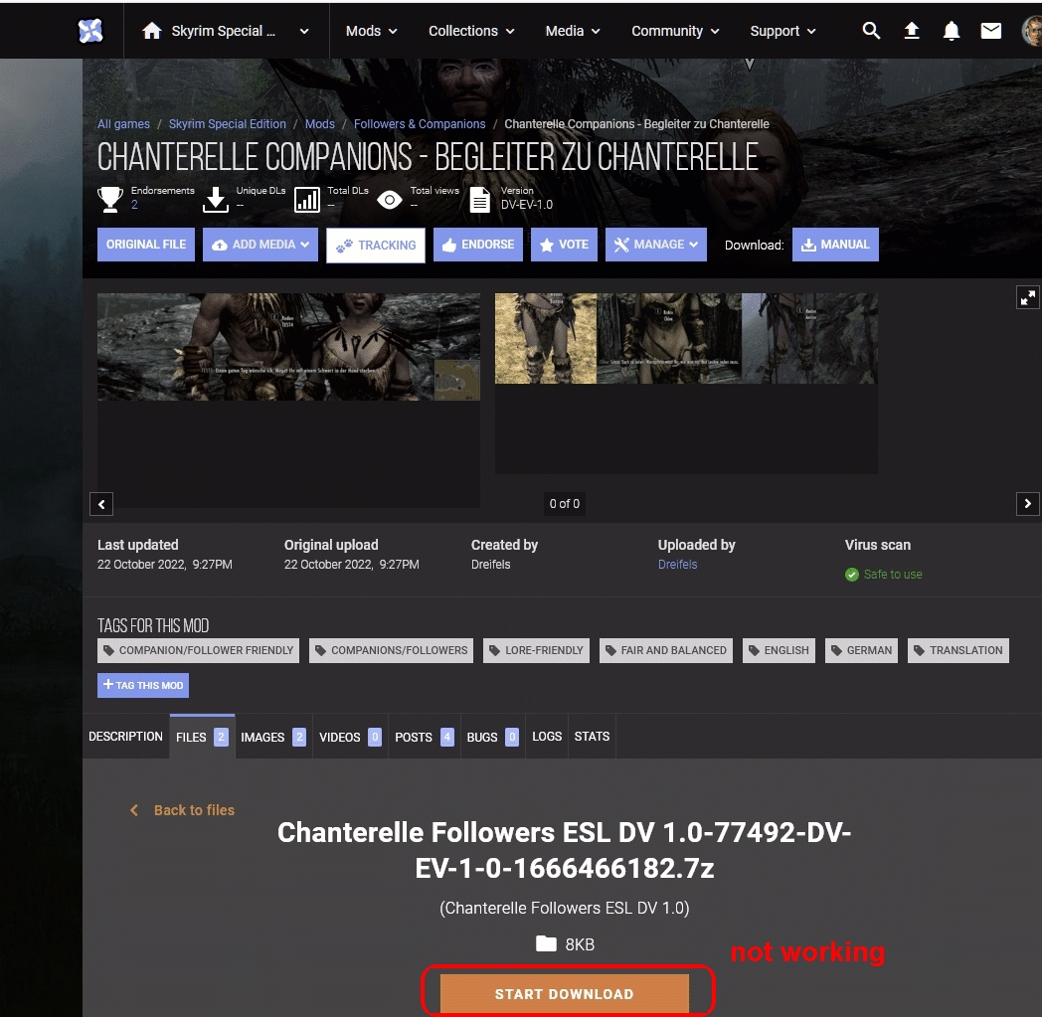Image resolution: width=1042 pixels, height=1017 pixels.
Task: Switch to the Posts tab
Action: click(x=423, y=737)
